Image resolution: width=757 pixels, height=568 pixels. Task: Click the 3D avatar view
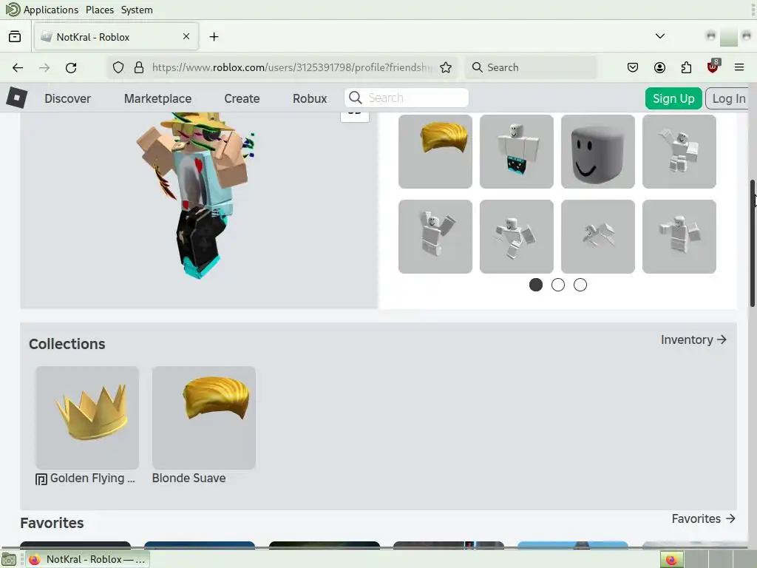[x=198, y=210]
